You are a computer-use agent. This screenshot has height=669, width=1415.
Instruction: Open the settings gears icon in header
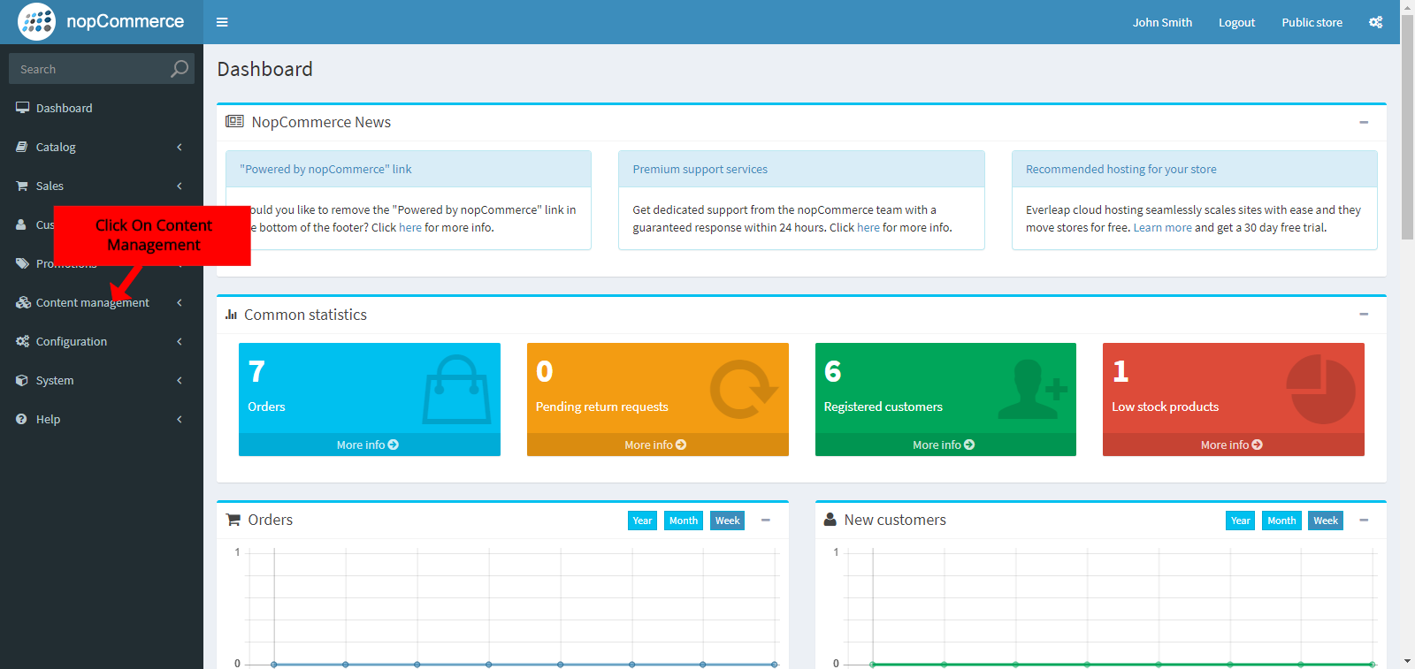(1375, 22)
